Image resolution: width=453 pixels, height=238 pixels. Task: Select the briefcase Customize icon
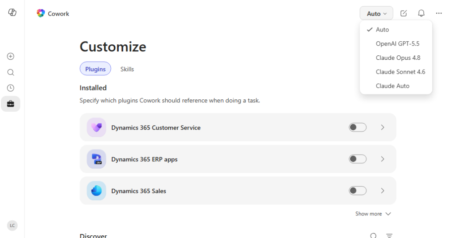11,104
